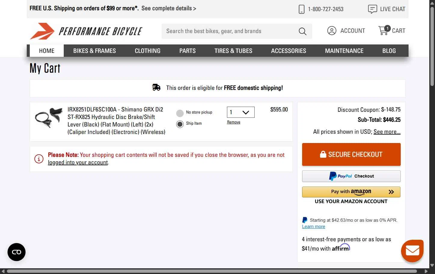Open the Parts menu
The width and height of the screenshot is (435, 274).
pyautogui.click(x=187, y=51)
